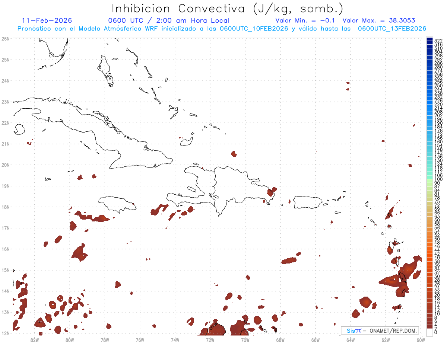447x345 pixels.
Task: Click the '26N' latitude axis label
Action: tap(6, 39)
